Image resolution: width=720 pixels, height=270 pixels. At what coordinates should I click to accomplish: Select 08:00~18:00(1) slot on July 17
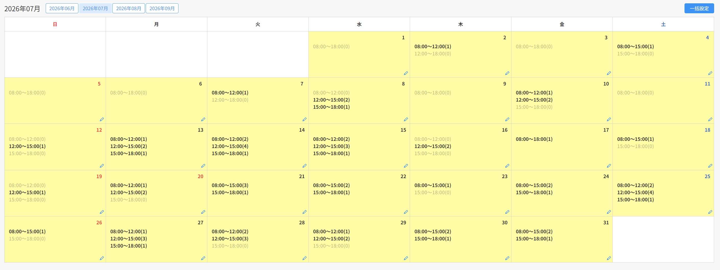coord(534,139)
